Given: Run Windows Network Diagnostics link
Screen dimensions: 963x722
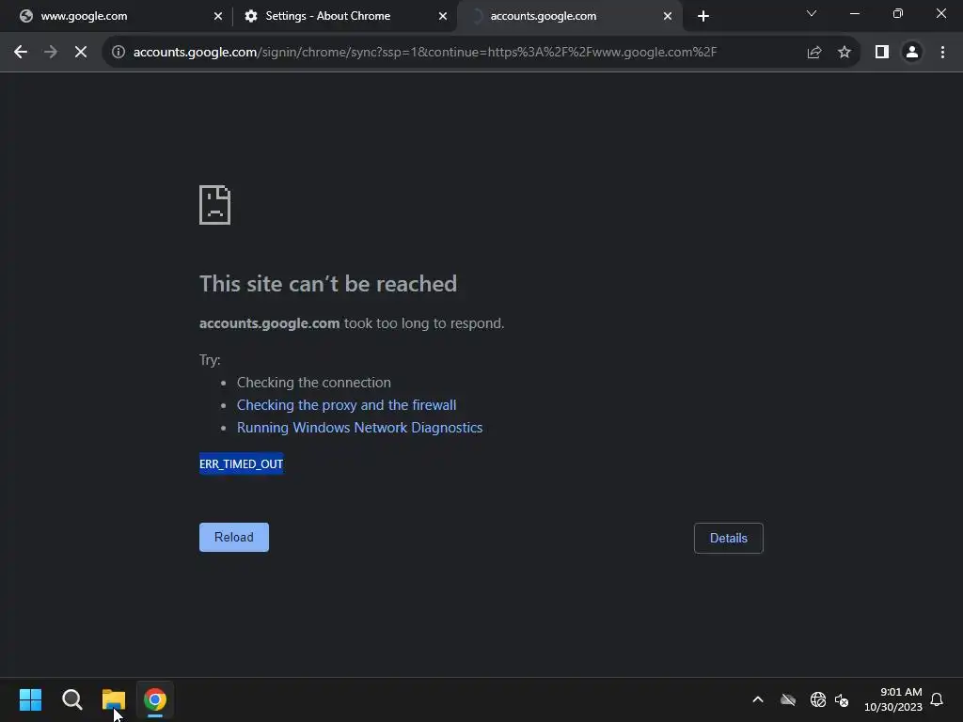Looking at the screenshot, I should (x=359, y=428).
